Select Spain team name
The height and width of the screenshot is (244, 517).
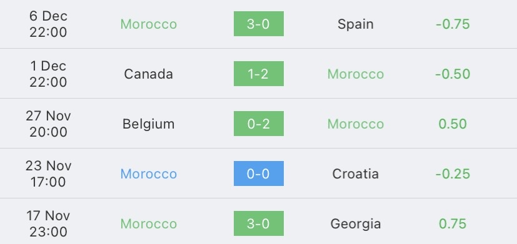click(x=356, y=24)
